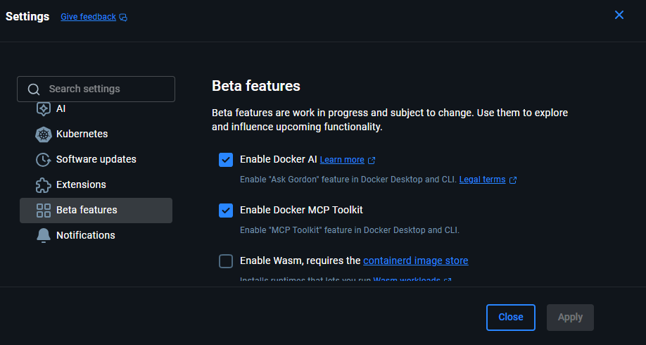Open the Legal terms link
The height and width of the screenshot is (345, 646).
tap(482, 180)
